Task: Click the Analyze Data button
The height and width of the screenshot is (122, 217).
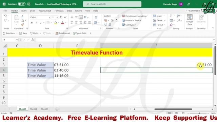Action: tap(190, 20)
